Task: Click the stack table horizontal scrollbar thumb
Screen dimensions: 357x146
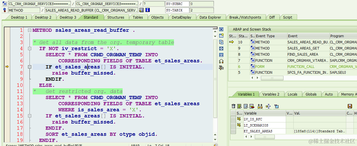Action: point(272,78)
